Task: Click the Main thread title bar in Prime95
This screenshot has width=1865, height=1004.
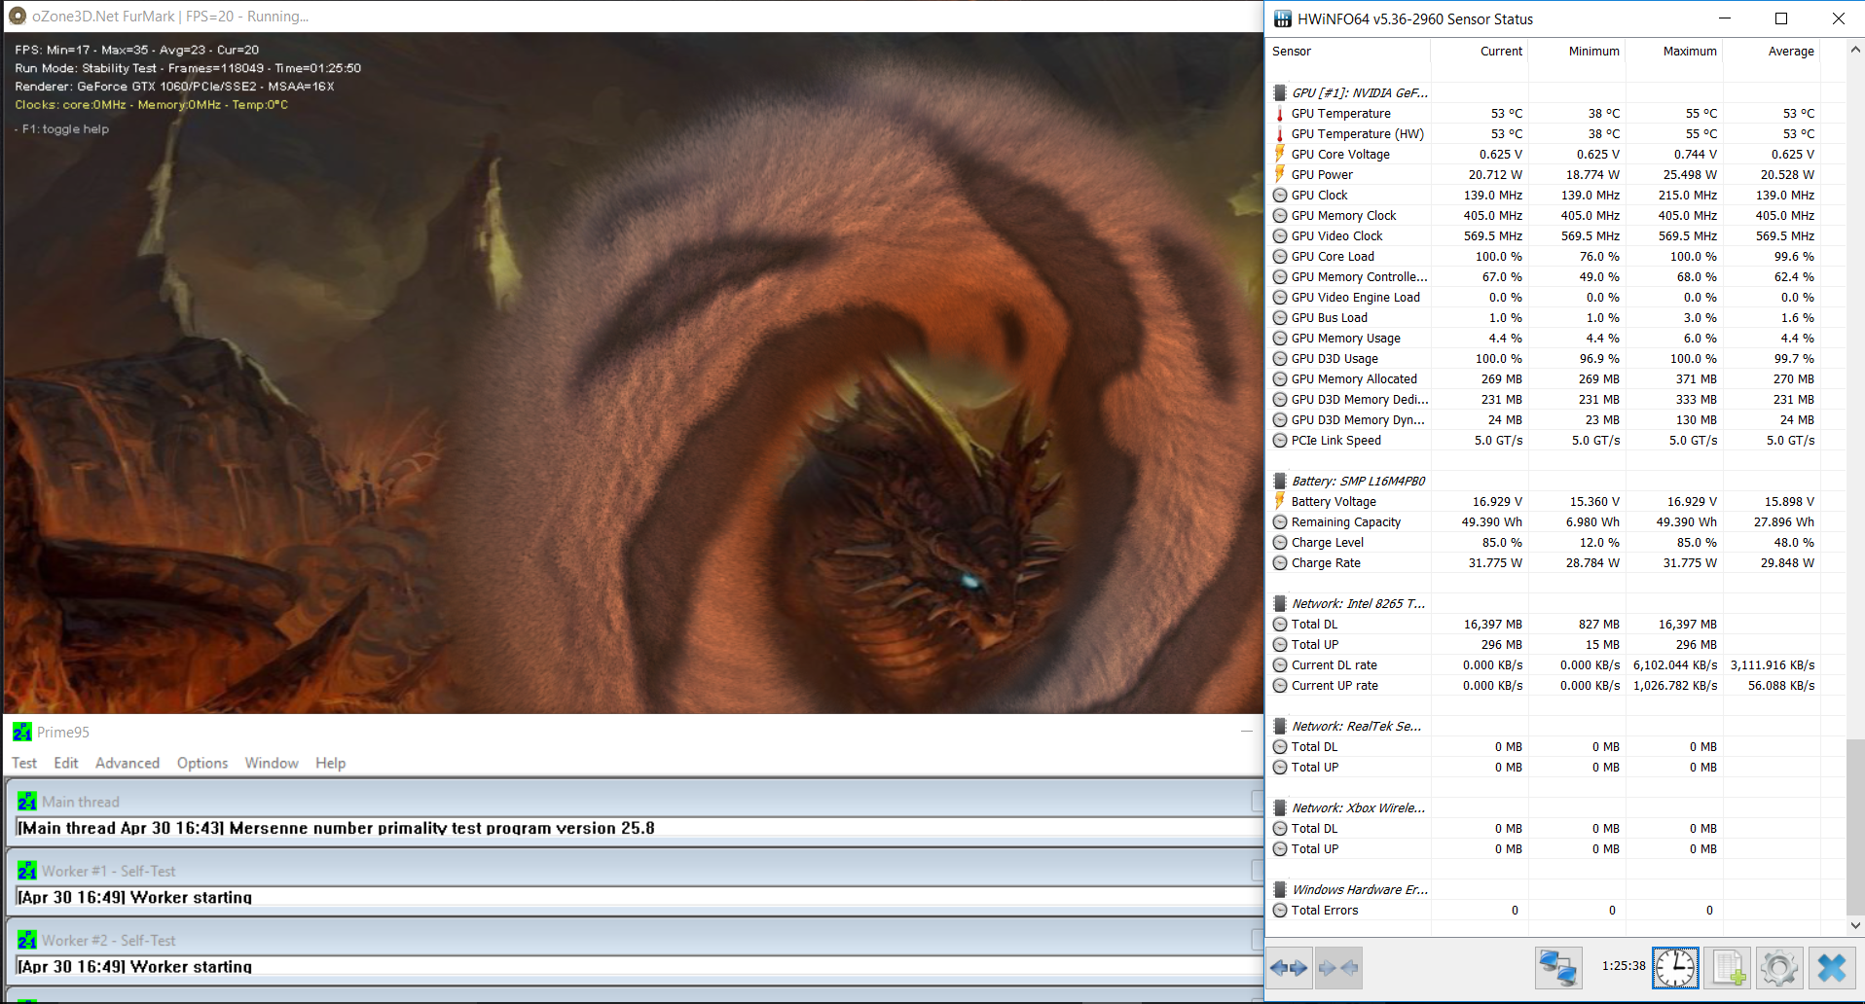Action: [x=633, y=802]
